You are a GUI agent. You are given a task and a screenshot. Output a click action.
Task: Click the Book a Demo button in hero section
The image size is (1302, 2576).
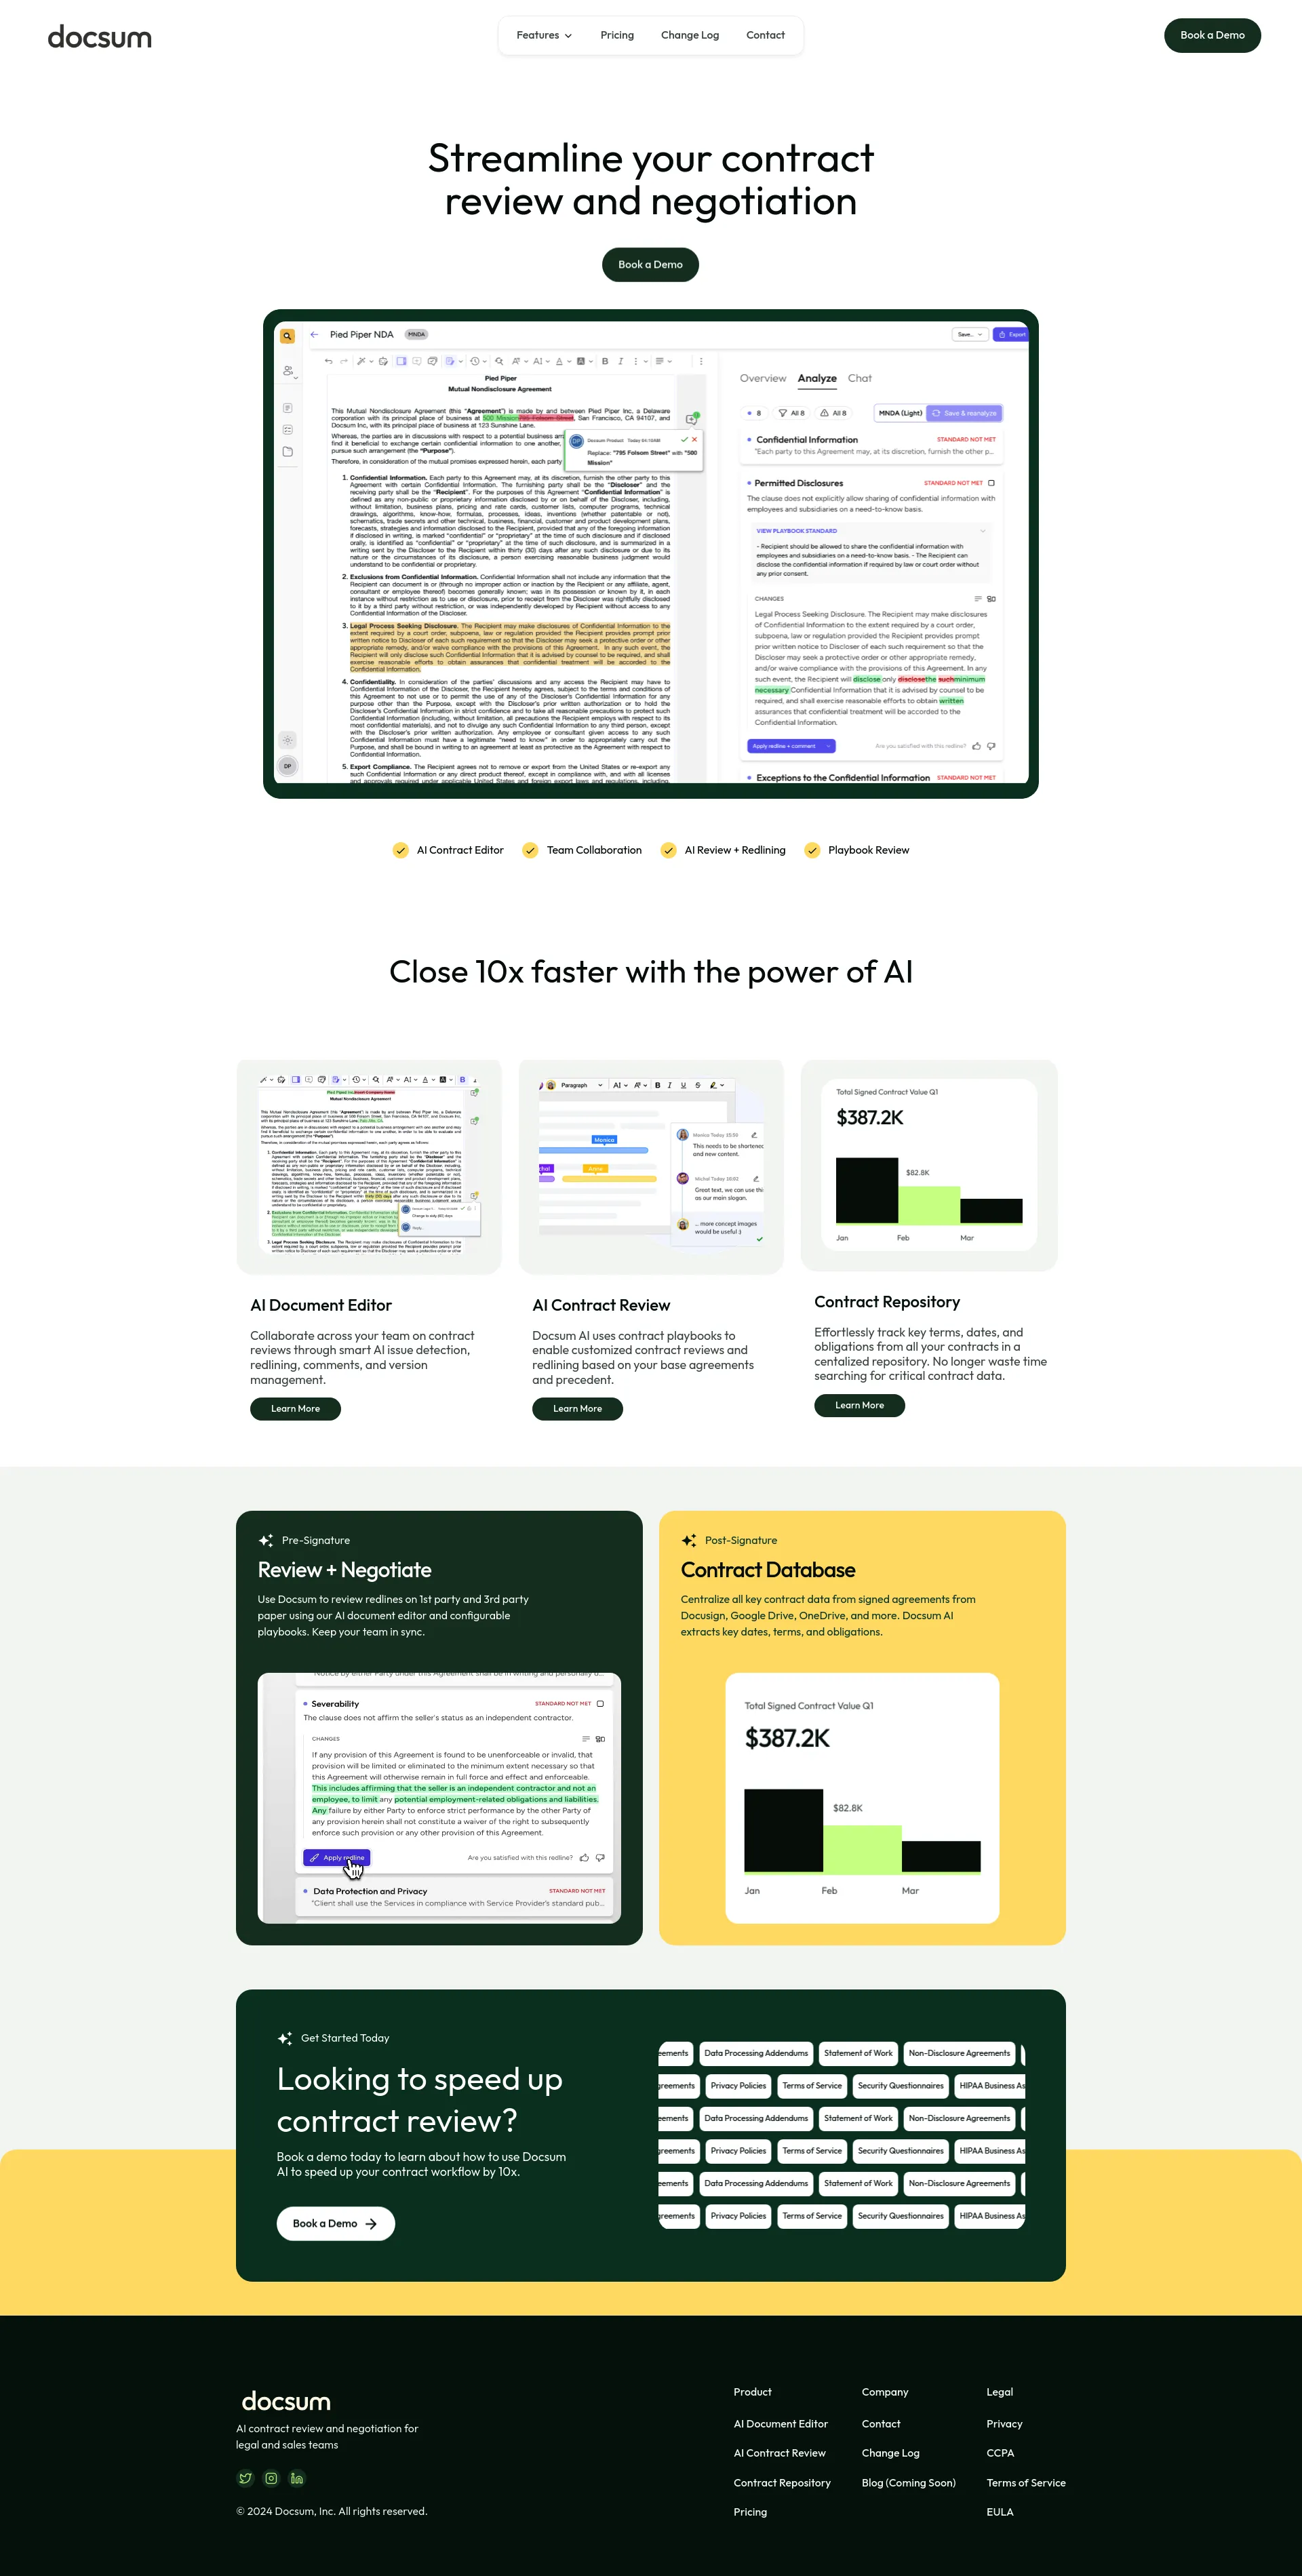[x=650, y=262]
